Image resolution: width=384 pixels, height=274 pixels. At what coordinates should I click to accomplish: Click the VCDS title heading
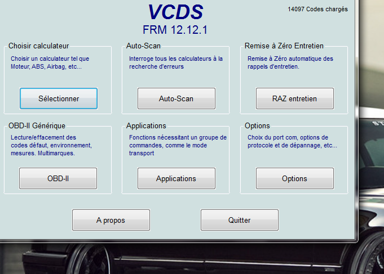tap(175, 12)
